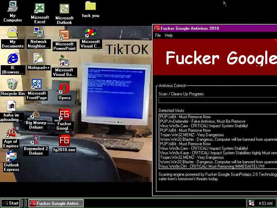Select 'PUP.AvDefender - Fake Antivirus' list row
277x208 pixels.
(x=218, y=121)
